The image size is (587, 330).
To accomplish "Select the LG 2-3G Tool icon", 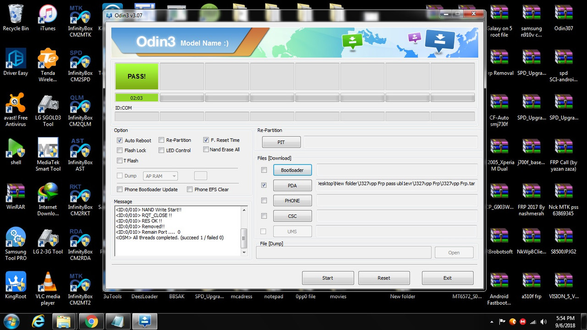I will (x=48, y=242).
